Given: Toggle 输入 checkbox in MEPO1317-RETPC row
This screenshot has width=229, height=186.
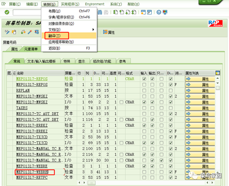Looking at the screenshot, I should 144,177.
